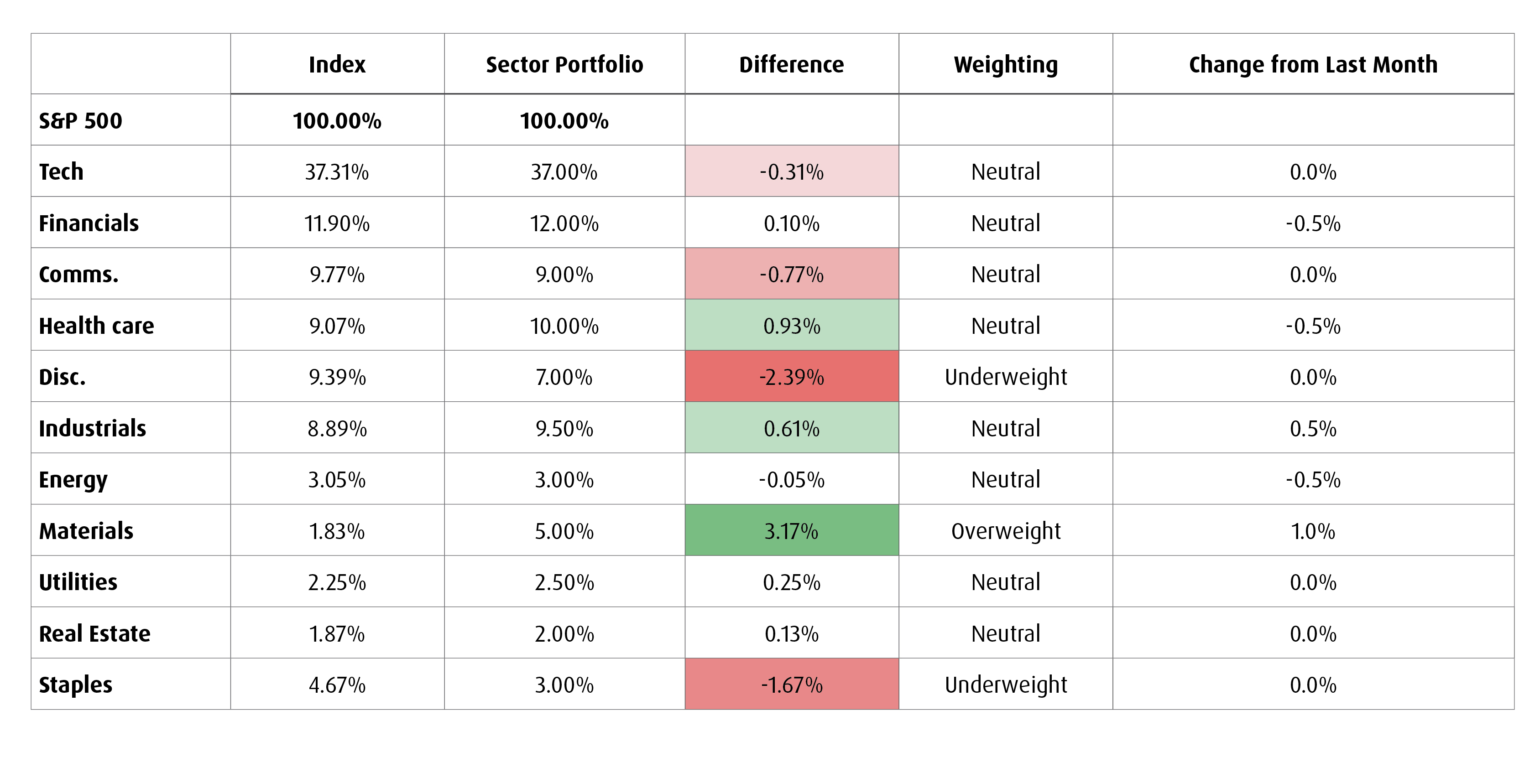Click the Tech difference cell -0.31%

792,171
